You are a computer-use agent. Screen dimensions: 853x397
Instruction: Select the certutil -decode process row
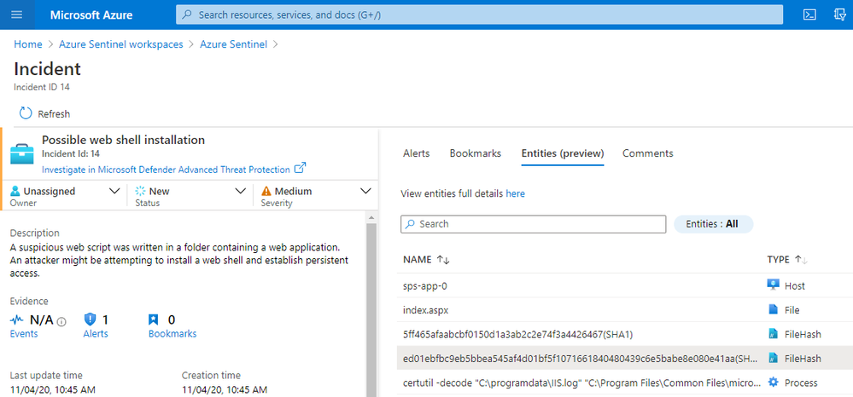(x=625, y=383)
